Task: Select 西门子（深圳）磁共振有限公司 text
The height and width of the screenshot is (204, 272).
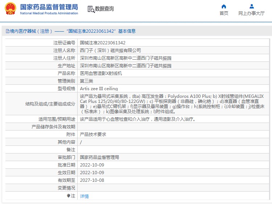Action: point(110,51)
